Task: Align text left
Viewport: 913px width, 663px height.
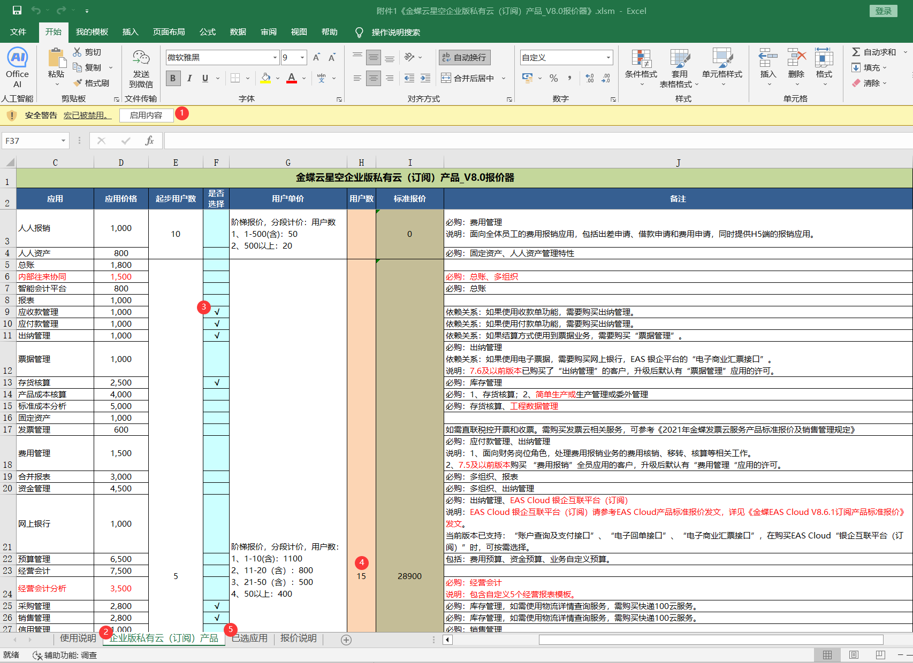Action: tap(357, 79)
